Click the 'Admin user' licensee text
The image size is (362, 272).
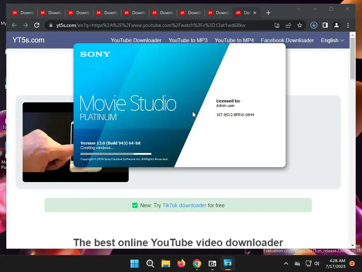(225, 106)
